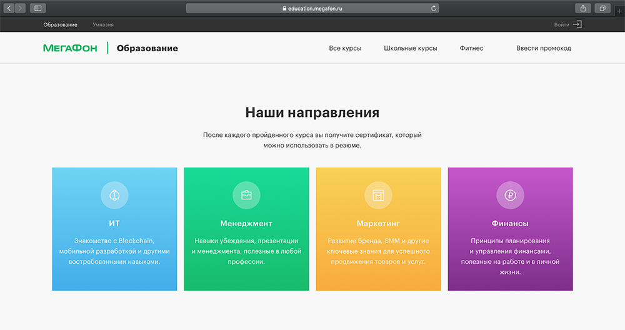Click the lock icon in address bar
Viewport: 625px width, 330px height.
(284, 8)
